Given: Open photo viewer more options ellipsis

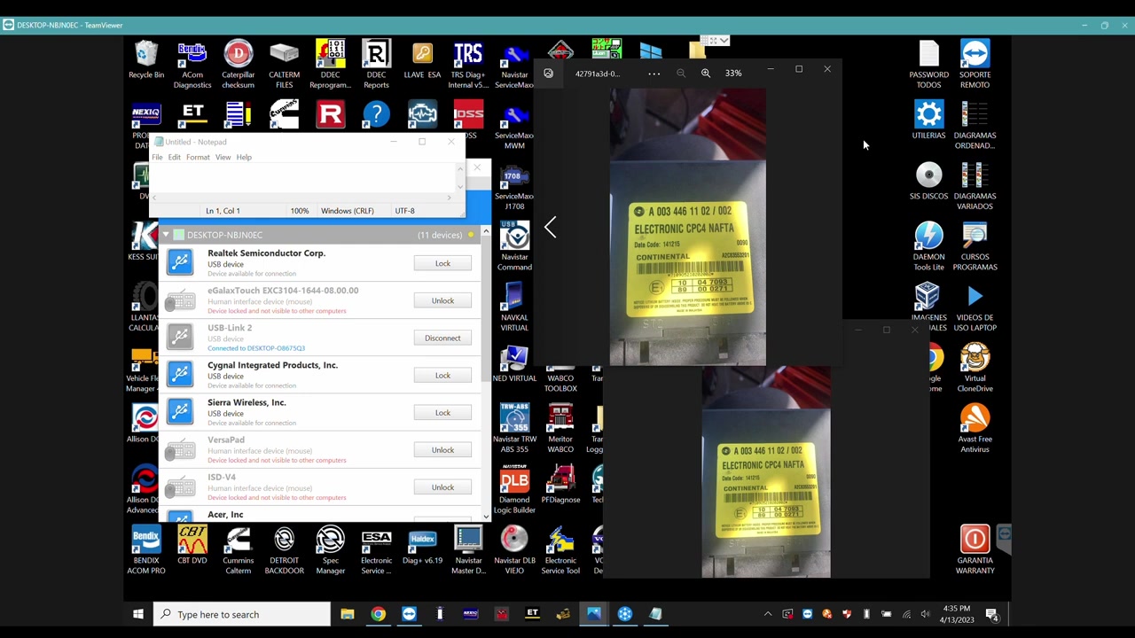Looking at the screenshot, I should coord(654,74).
